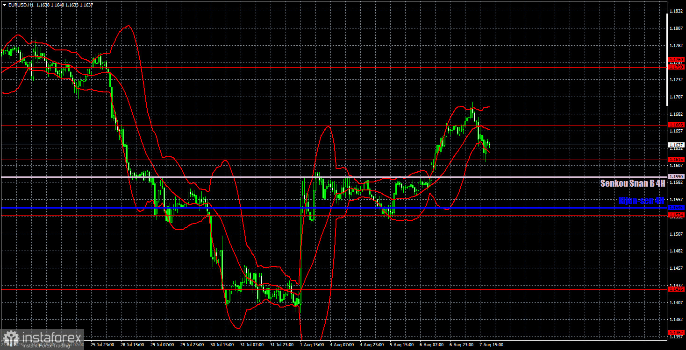This screenshot has width=686, height=350.
Task: Click the instaforex logo in the corner
Action: [x=42, y=339]
